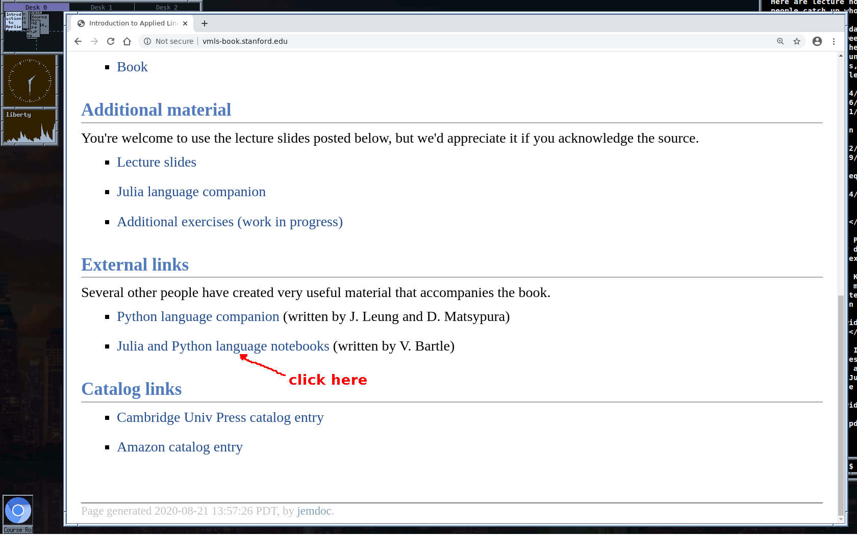
Task: Open the Julia language companion link
Action: click(191, 192)
